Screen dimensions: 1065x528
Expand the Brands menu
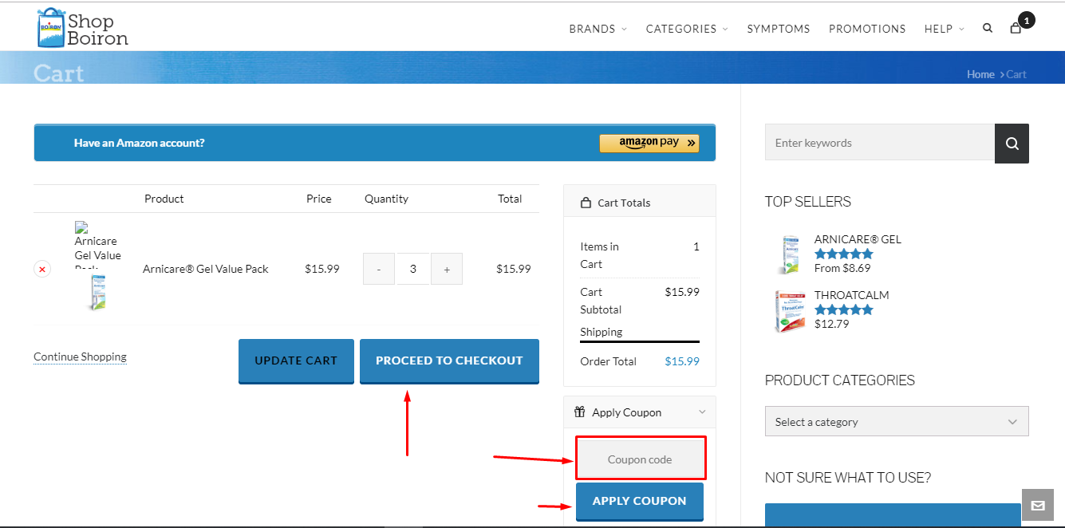click(x=598, y=29)
